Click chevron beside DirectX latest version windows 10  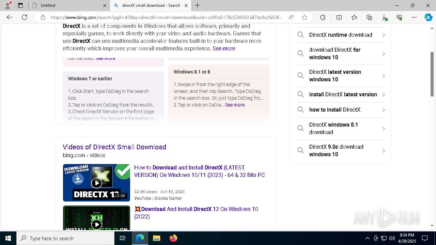[384, 76]
